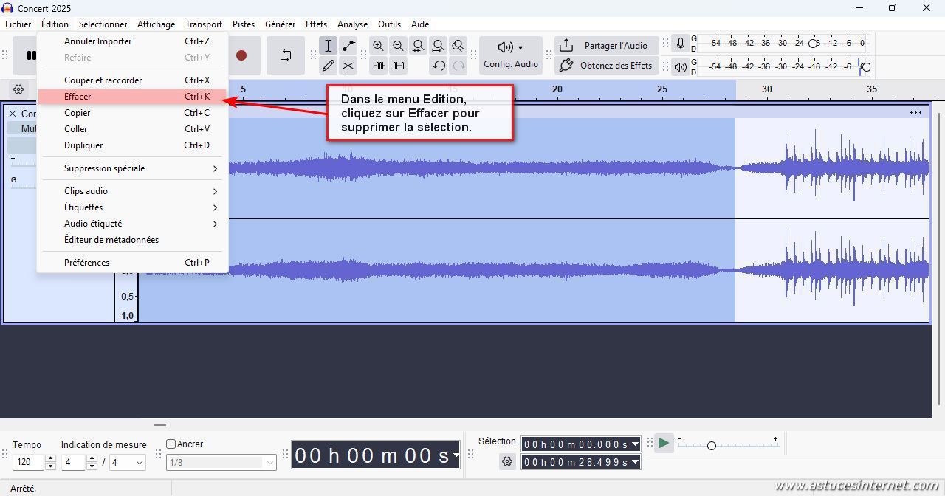
Task: Select the Envelope tool
Action: coord(348,46)
